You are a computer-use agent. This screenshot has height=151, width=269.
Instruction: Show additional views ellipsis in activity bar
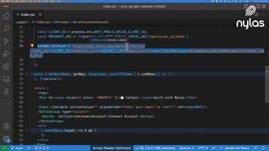(6, 104)
